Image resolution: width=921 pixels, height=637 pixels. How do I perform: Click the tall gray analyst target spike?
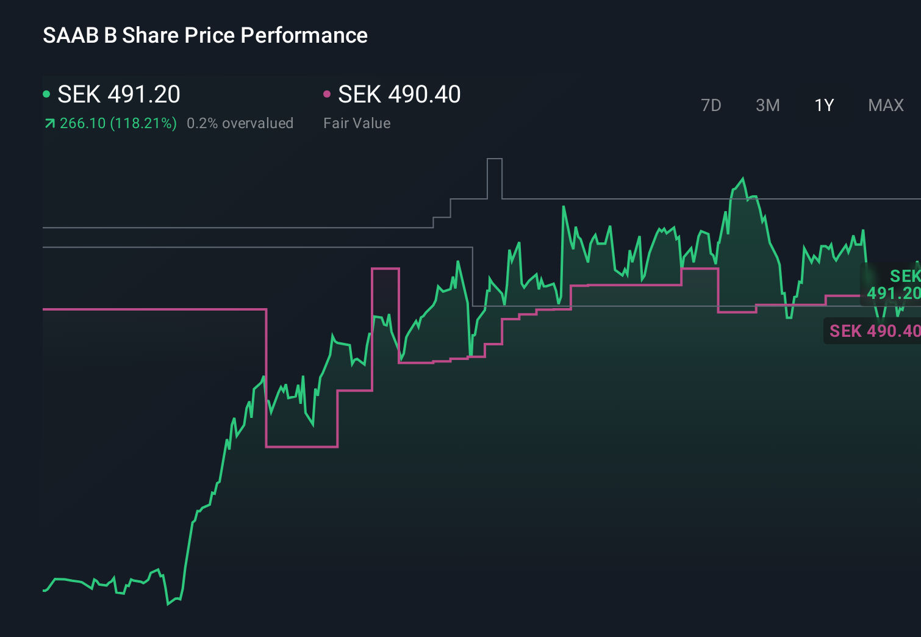click(495, 178)
